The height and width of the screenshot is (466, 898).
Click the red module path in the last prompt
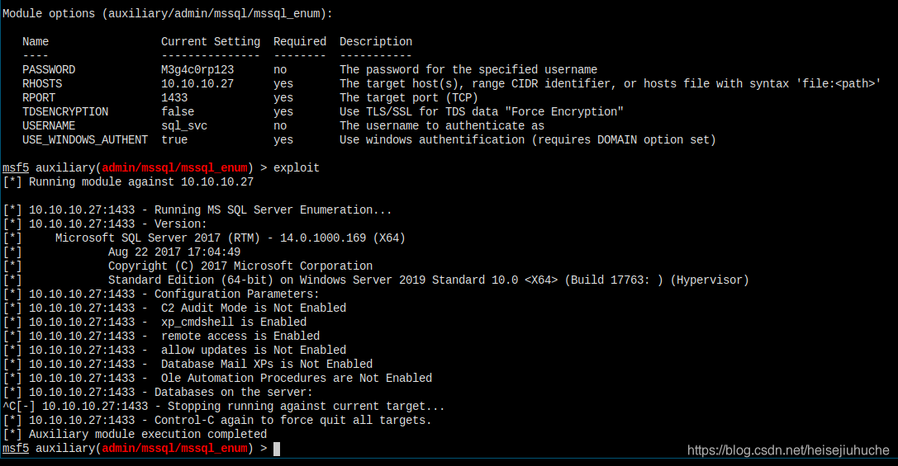coord(174,449)
